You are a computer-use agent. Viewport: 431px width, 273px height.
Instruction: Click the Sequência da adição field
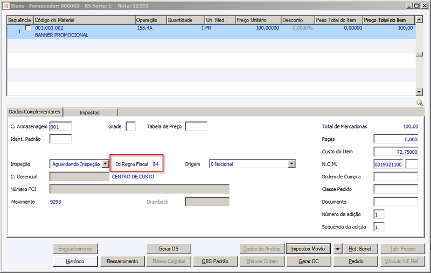pyautogui.click(x=379, y=227)
